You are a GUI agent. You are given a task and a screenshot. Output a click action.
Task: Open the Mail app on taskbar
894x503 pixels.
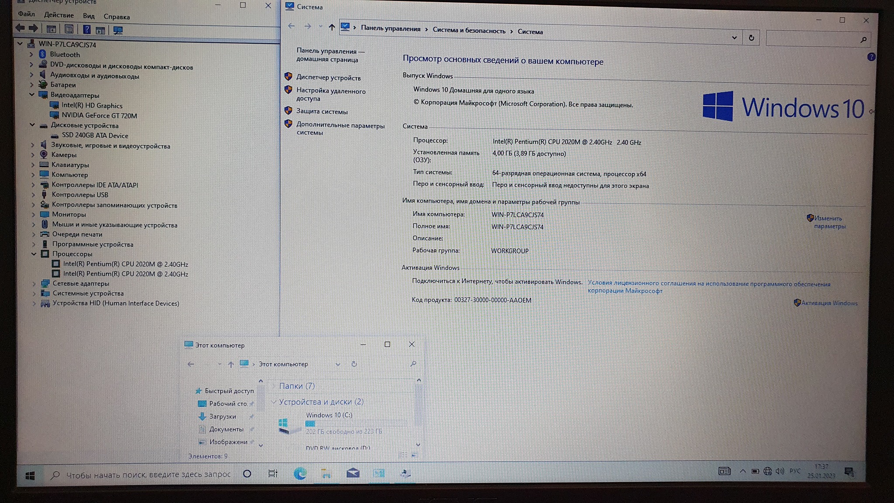tap(353, 473)
